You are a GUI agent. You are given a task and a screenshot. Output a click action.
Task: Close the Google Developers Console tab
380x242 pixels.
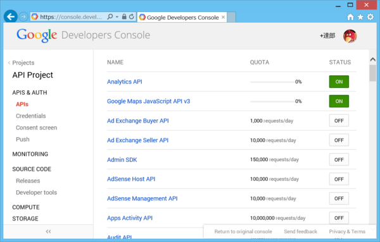(223, 17)
